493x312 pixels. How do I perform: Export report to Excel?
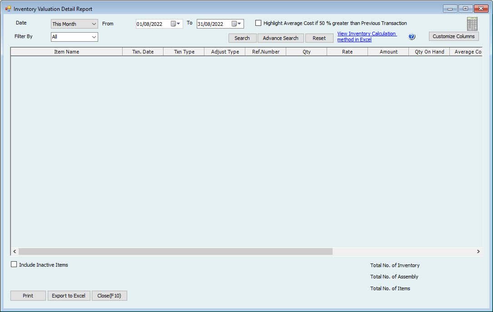(69, 296)
